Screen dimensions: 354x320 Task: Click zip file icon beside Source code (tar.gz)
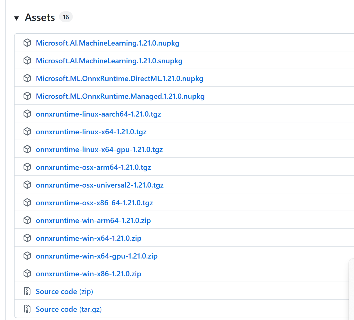(27, 309)
